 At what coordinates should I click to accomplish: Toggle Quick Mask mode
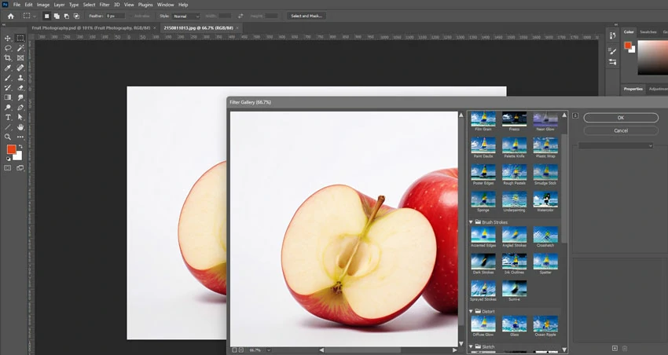[8, 167]
